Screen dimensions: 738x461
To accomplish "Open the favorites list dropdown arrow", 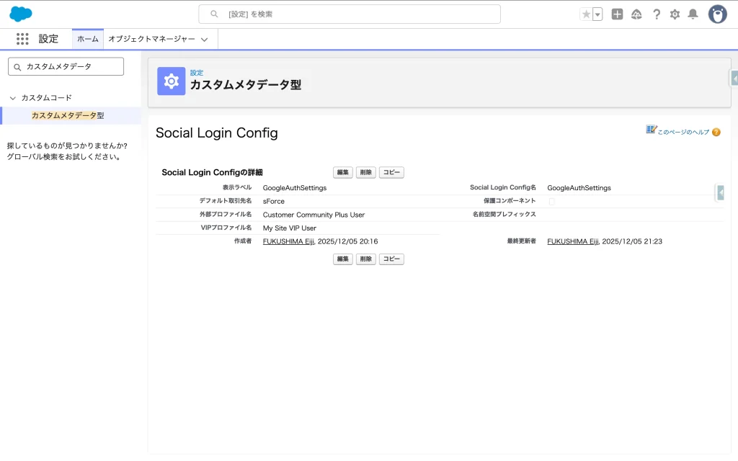I will pos(597,14).
